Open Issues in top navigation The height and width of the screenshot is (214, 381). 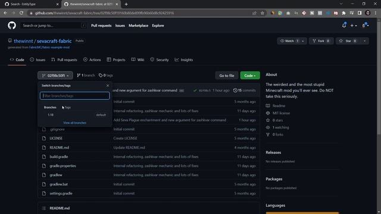pos(120,26)
